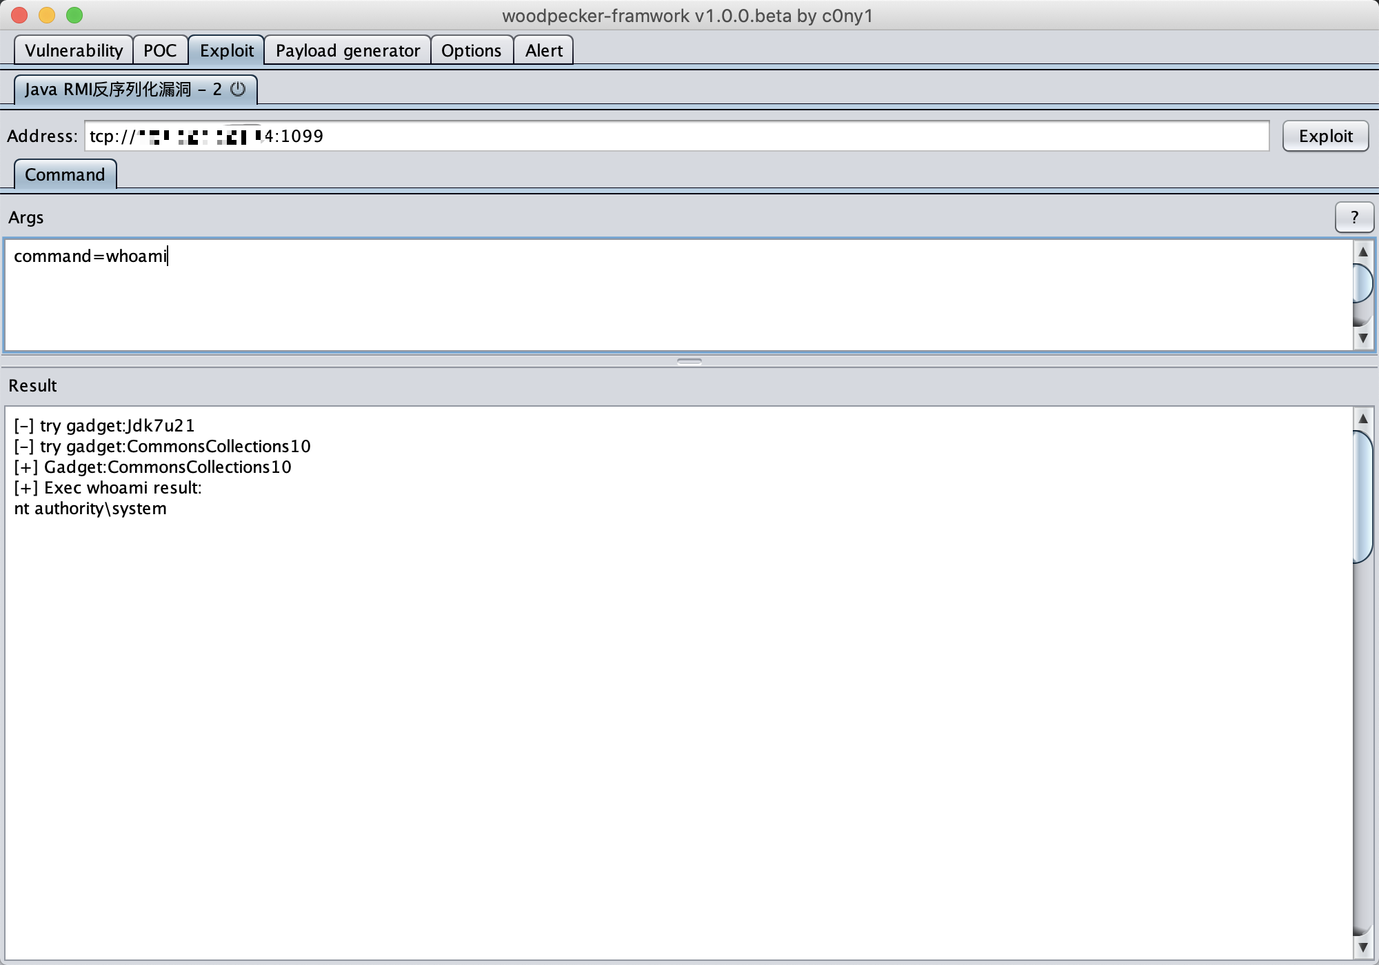Click the Result panel scrollbar thumb
This screenshot has width=1379, height=965.
coord(1362,496)
